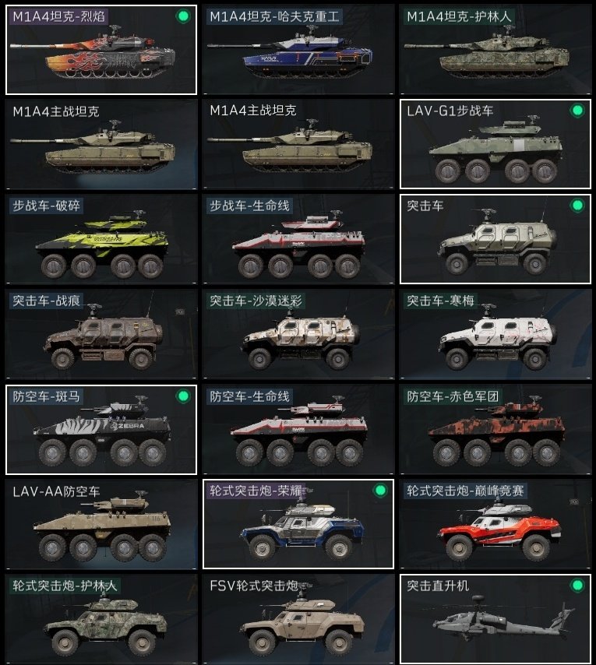Click the green equipped dot on LAV-G1步战车

coord(577,111)
